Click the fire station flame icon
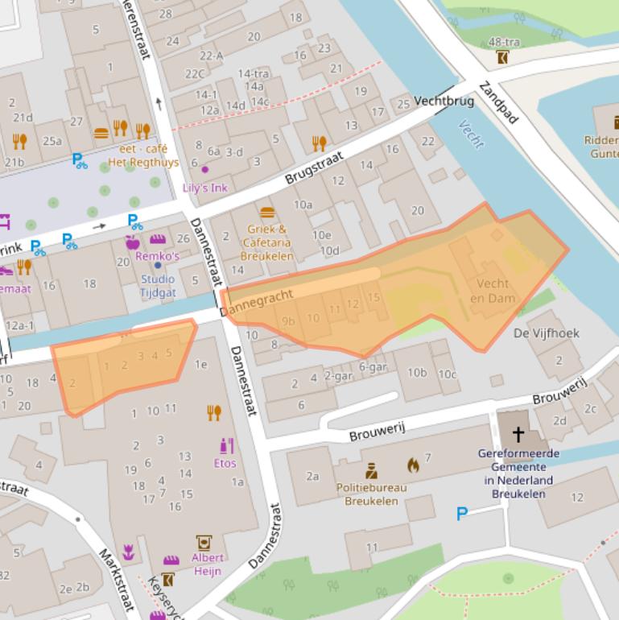This screenshot has height=620, width=619. 413,465
